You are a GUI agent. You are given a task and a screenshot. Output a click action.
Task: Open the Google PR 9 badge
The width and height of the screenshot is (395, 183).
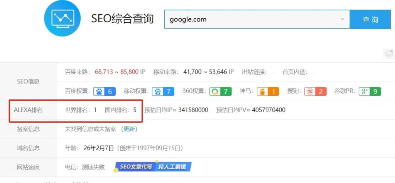point(370,91)
